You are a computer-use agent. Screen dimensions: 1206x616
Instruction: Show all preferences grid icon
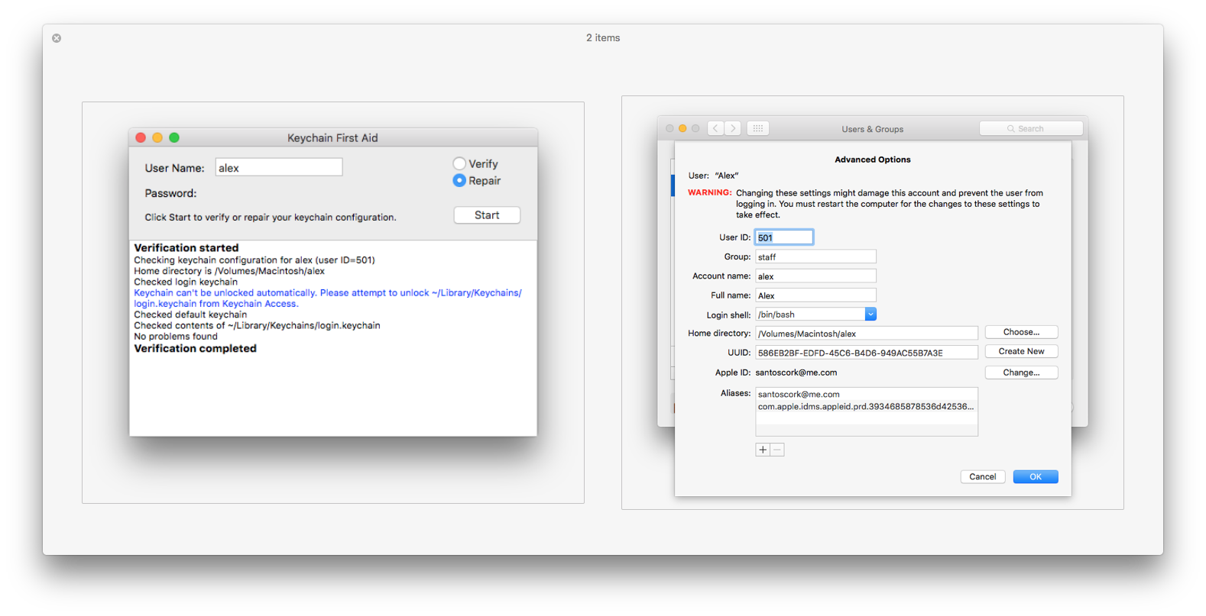pyautogui.click(x=757, y=128)
